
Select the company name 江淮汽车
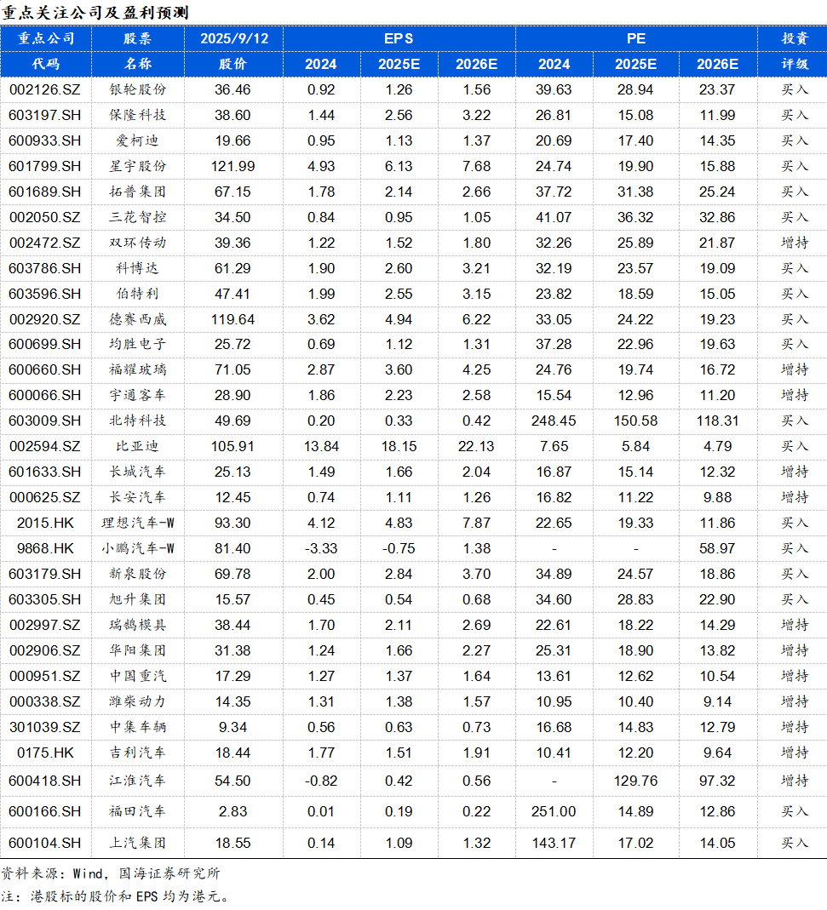click(138, 781)
